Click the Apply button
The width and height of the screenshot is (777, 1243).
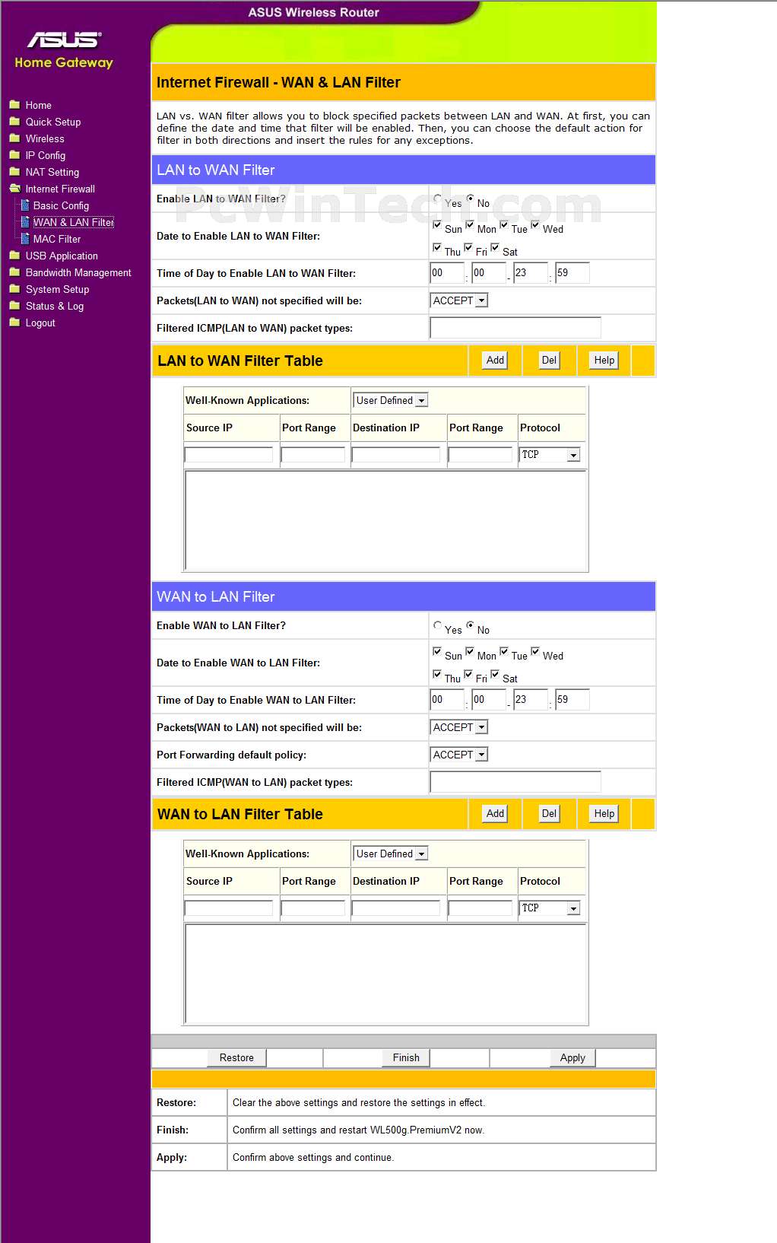pos(572,1057)
